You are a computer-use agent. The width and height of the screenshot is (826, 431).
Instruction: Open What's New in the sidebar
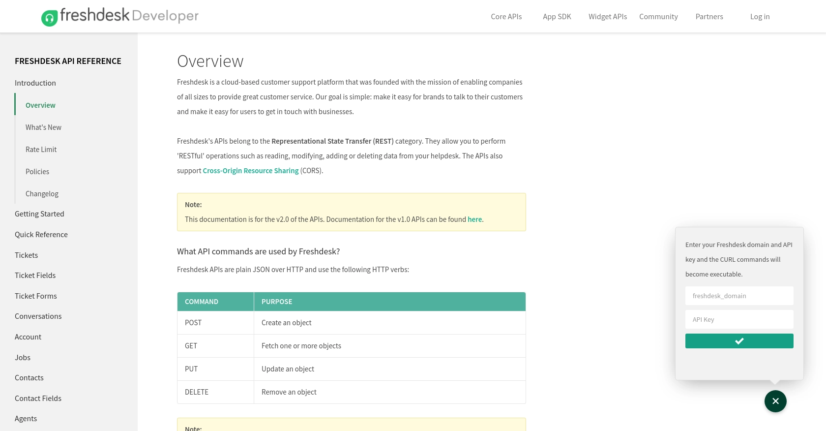coord(43,127)
